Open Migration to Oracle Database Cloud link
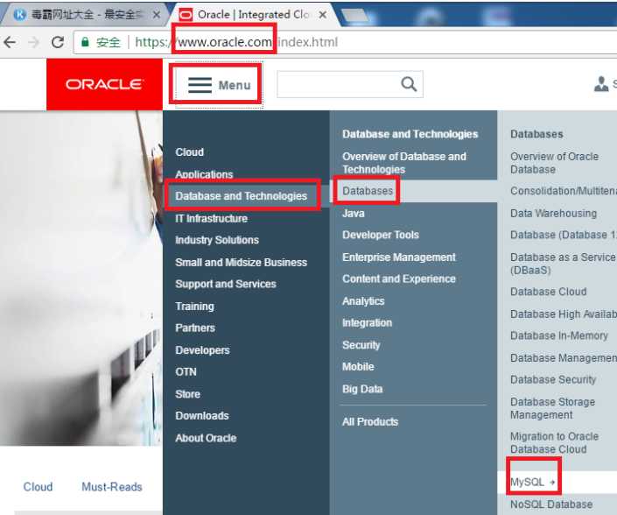Viewport: 617px width, 515px height. [555, 442]
